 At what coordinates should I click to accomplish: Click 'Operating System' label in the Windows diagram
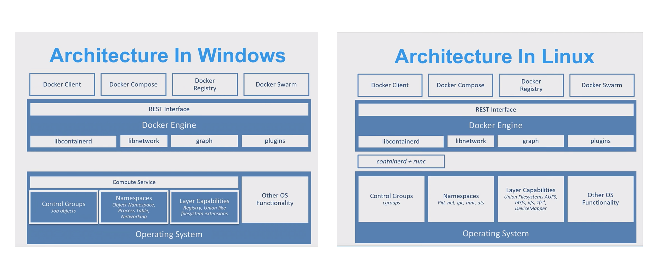169,234
